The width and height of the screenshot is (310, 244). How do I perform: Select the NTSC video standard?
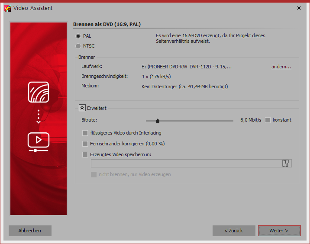(78, 46)
